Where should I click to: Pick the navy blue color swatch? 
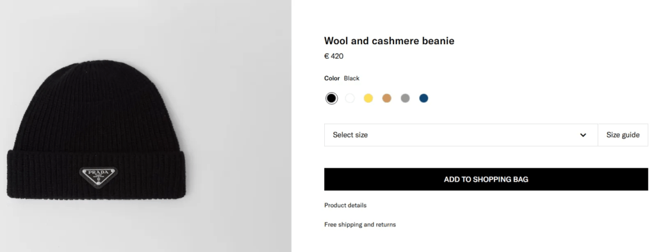point(424,98)
